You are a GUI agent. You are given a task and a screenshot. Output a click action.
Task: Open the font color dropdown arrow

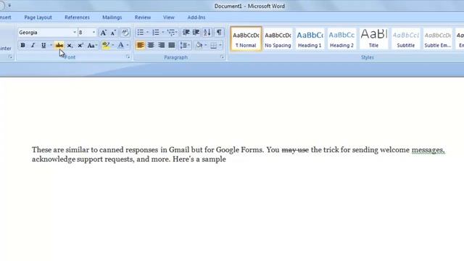128,45
